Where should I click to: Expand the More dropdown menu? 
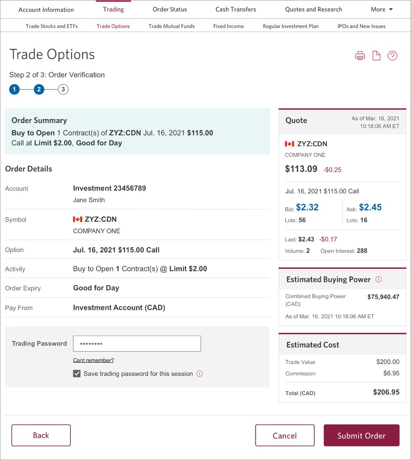coord(382,9)
